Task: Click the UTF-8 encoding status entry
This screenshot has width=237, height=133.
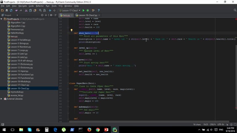Action: click(x=221, y=125)
